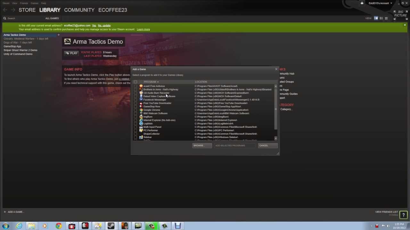
Task: Click PLAY for Arma Tactics Demo
Action: [71, 53]
